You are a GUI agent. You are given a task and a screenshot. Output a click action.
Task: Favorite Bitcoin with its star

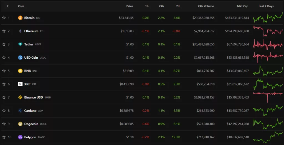click(4, 18)
